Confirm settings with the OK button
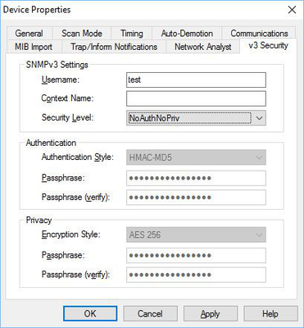 (90, 313)
